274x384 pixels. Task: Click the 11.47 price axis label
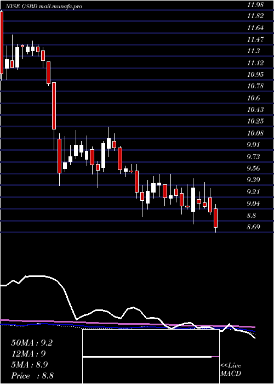click(255, 39)
